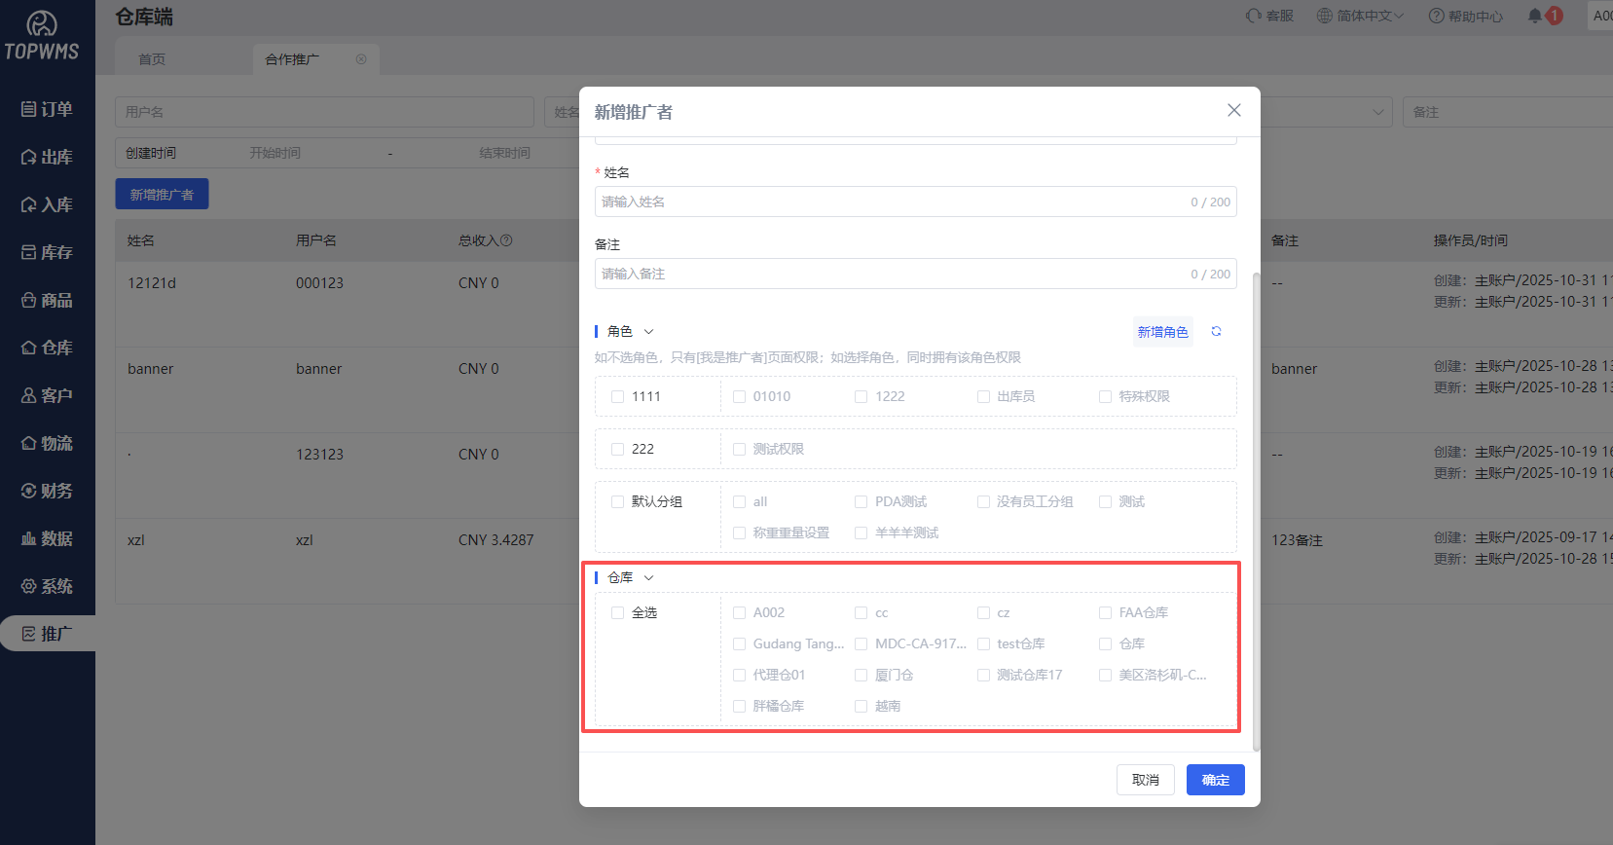Click the info icon beside 总收入
Screen dimensions: 1613x845
506,240
